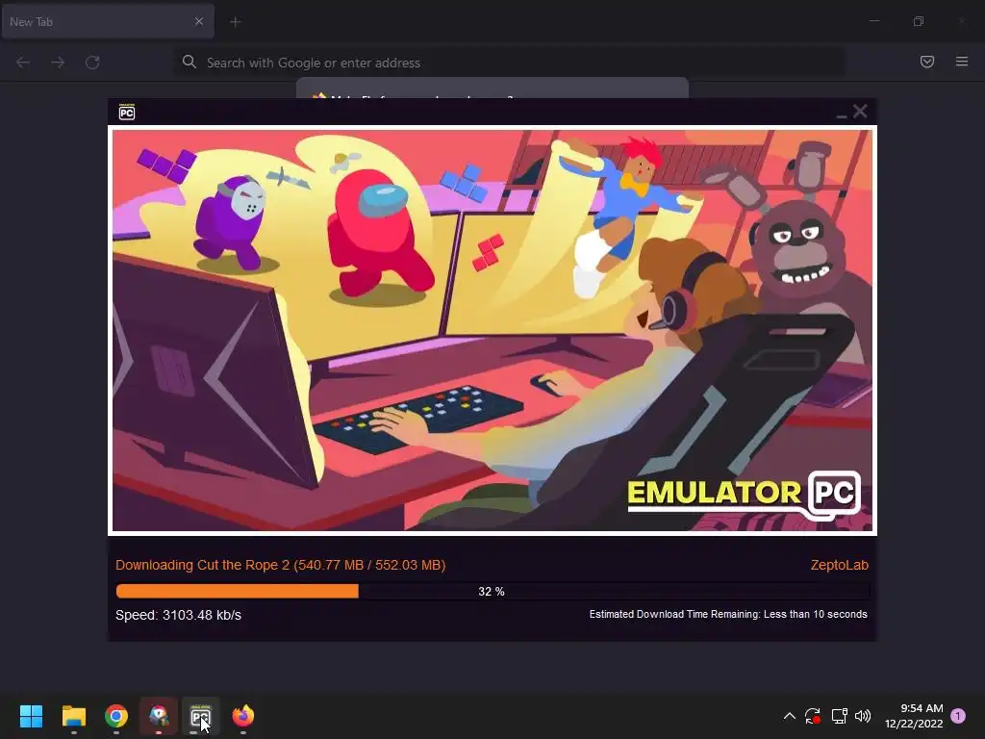Click the Emulator PC logo icon in installer title bar
This screenshot has width=985, height=739.
point(127,112)
